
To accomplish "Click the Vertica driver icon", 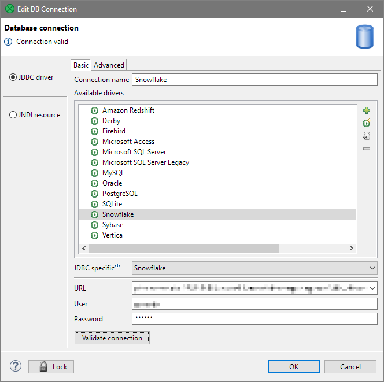I will pyautogui.click(x=94, y=235).
